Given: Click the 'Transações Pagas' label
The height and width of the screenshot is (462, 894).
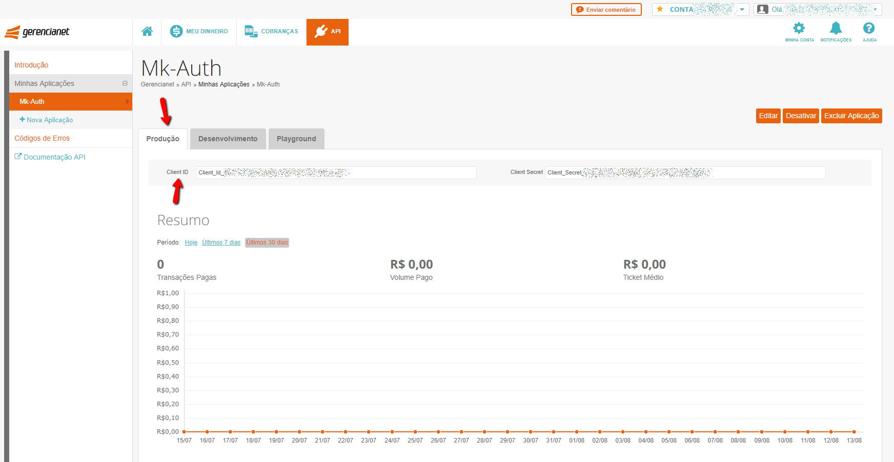Looking at the screenshot, I should click(x=187, y=277).
